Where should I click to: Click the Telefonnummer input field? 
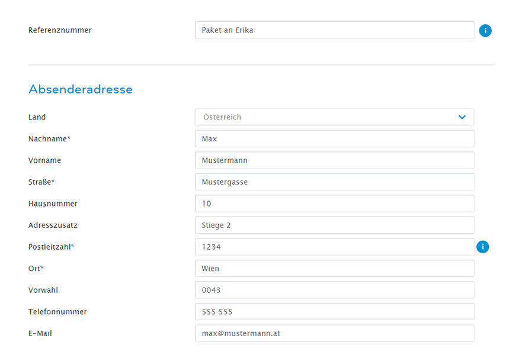tap(334, 312)
